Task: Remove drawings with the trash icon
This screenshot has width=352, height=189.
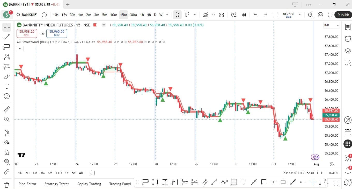Action: coord(7,185)
